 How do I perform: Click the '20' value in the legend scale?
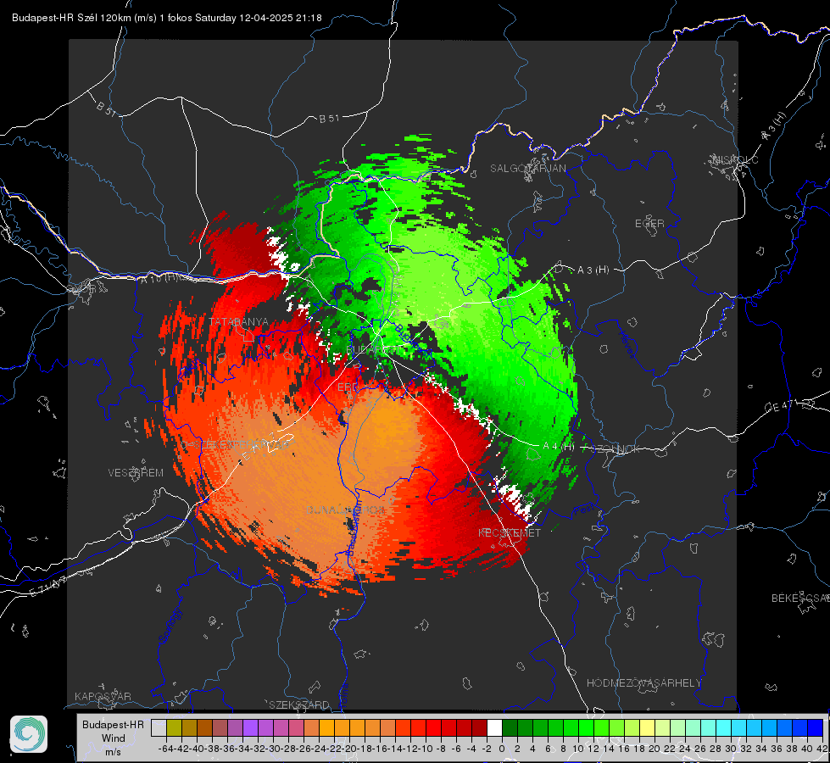[655, 749]
